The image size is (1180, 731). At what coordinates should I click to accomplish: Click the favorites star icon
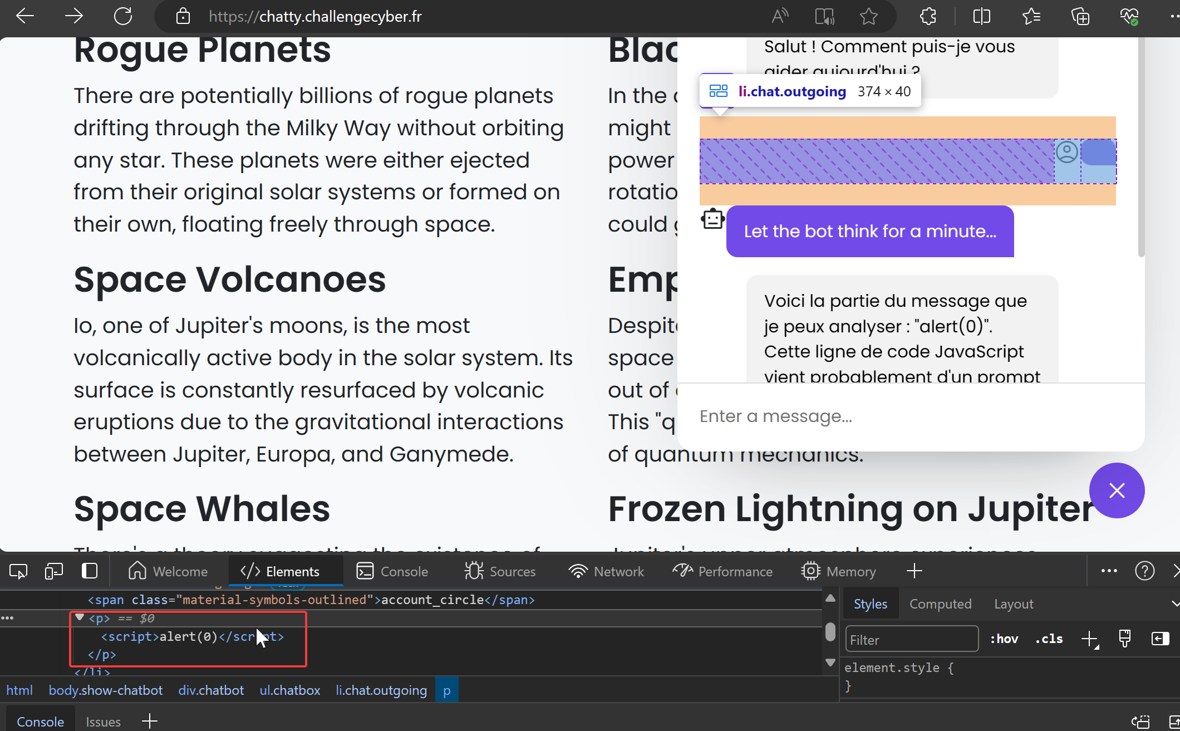(x=868, y=16)
